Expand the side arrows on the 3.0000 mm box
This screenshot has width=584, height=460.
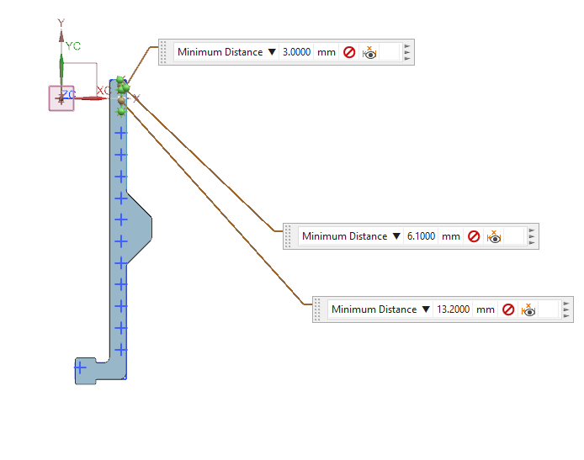[x=407, y=52]
